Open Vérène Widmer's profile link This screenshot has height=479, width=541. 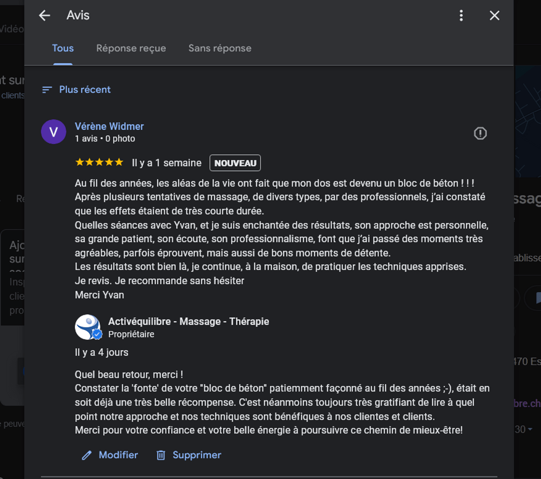pyautogui.click(x=109, y=126)
